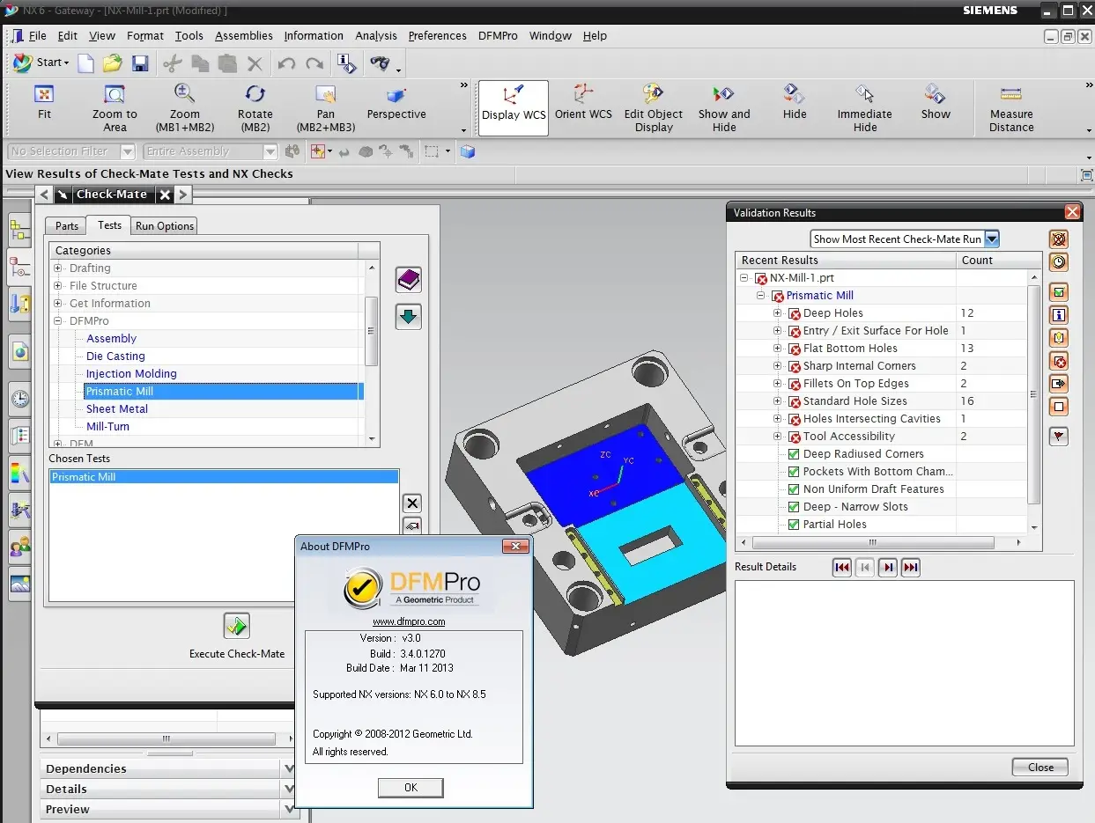Click the Undo arrow
This screenshot has width=1095, height=823.
click(x=286, y=63)
